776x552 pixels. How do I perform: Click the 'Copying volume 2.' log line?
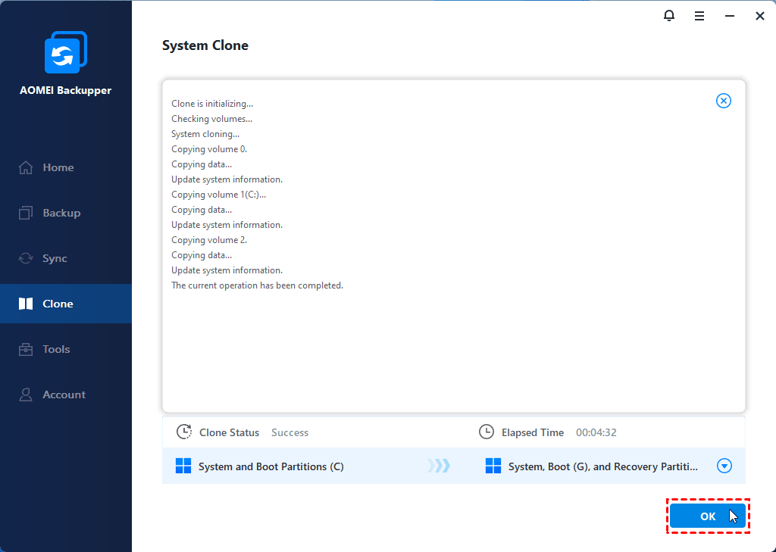(209, 240)
